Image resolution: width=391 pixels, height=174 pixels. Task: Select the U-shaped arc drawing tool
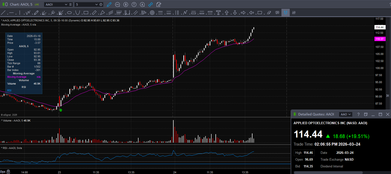coord(78,13)
